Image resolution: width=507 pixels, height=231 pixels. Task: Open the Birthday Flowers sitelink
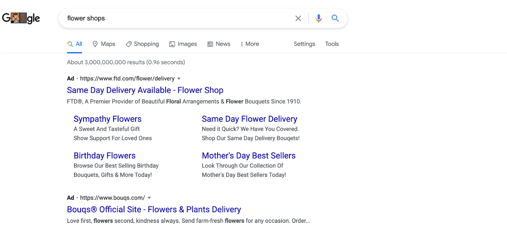coord(104,155)
